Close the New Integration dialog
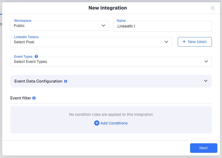Screen dimensions: 222x158 (x=213, y=8)
